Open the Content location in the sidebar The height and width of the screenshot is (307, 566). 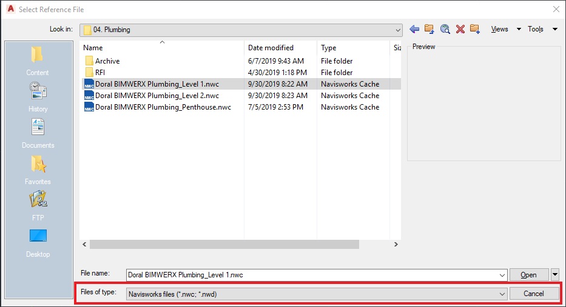[37, 61]
